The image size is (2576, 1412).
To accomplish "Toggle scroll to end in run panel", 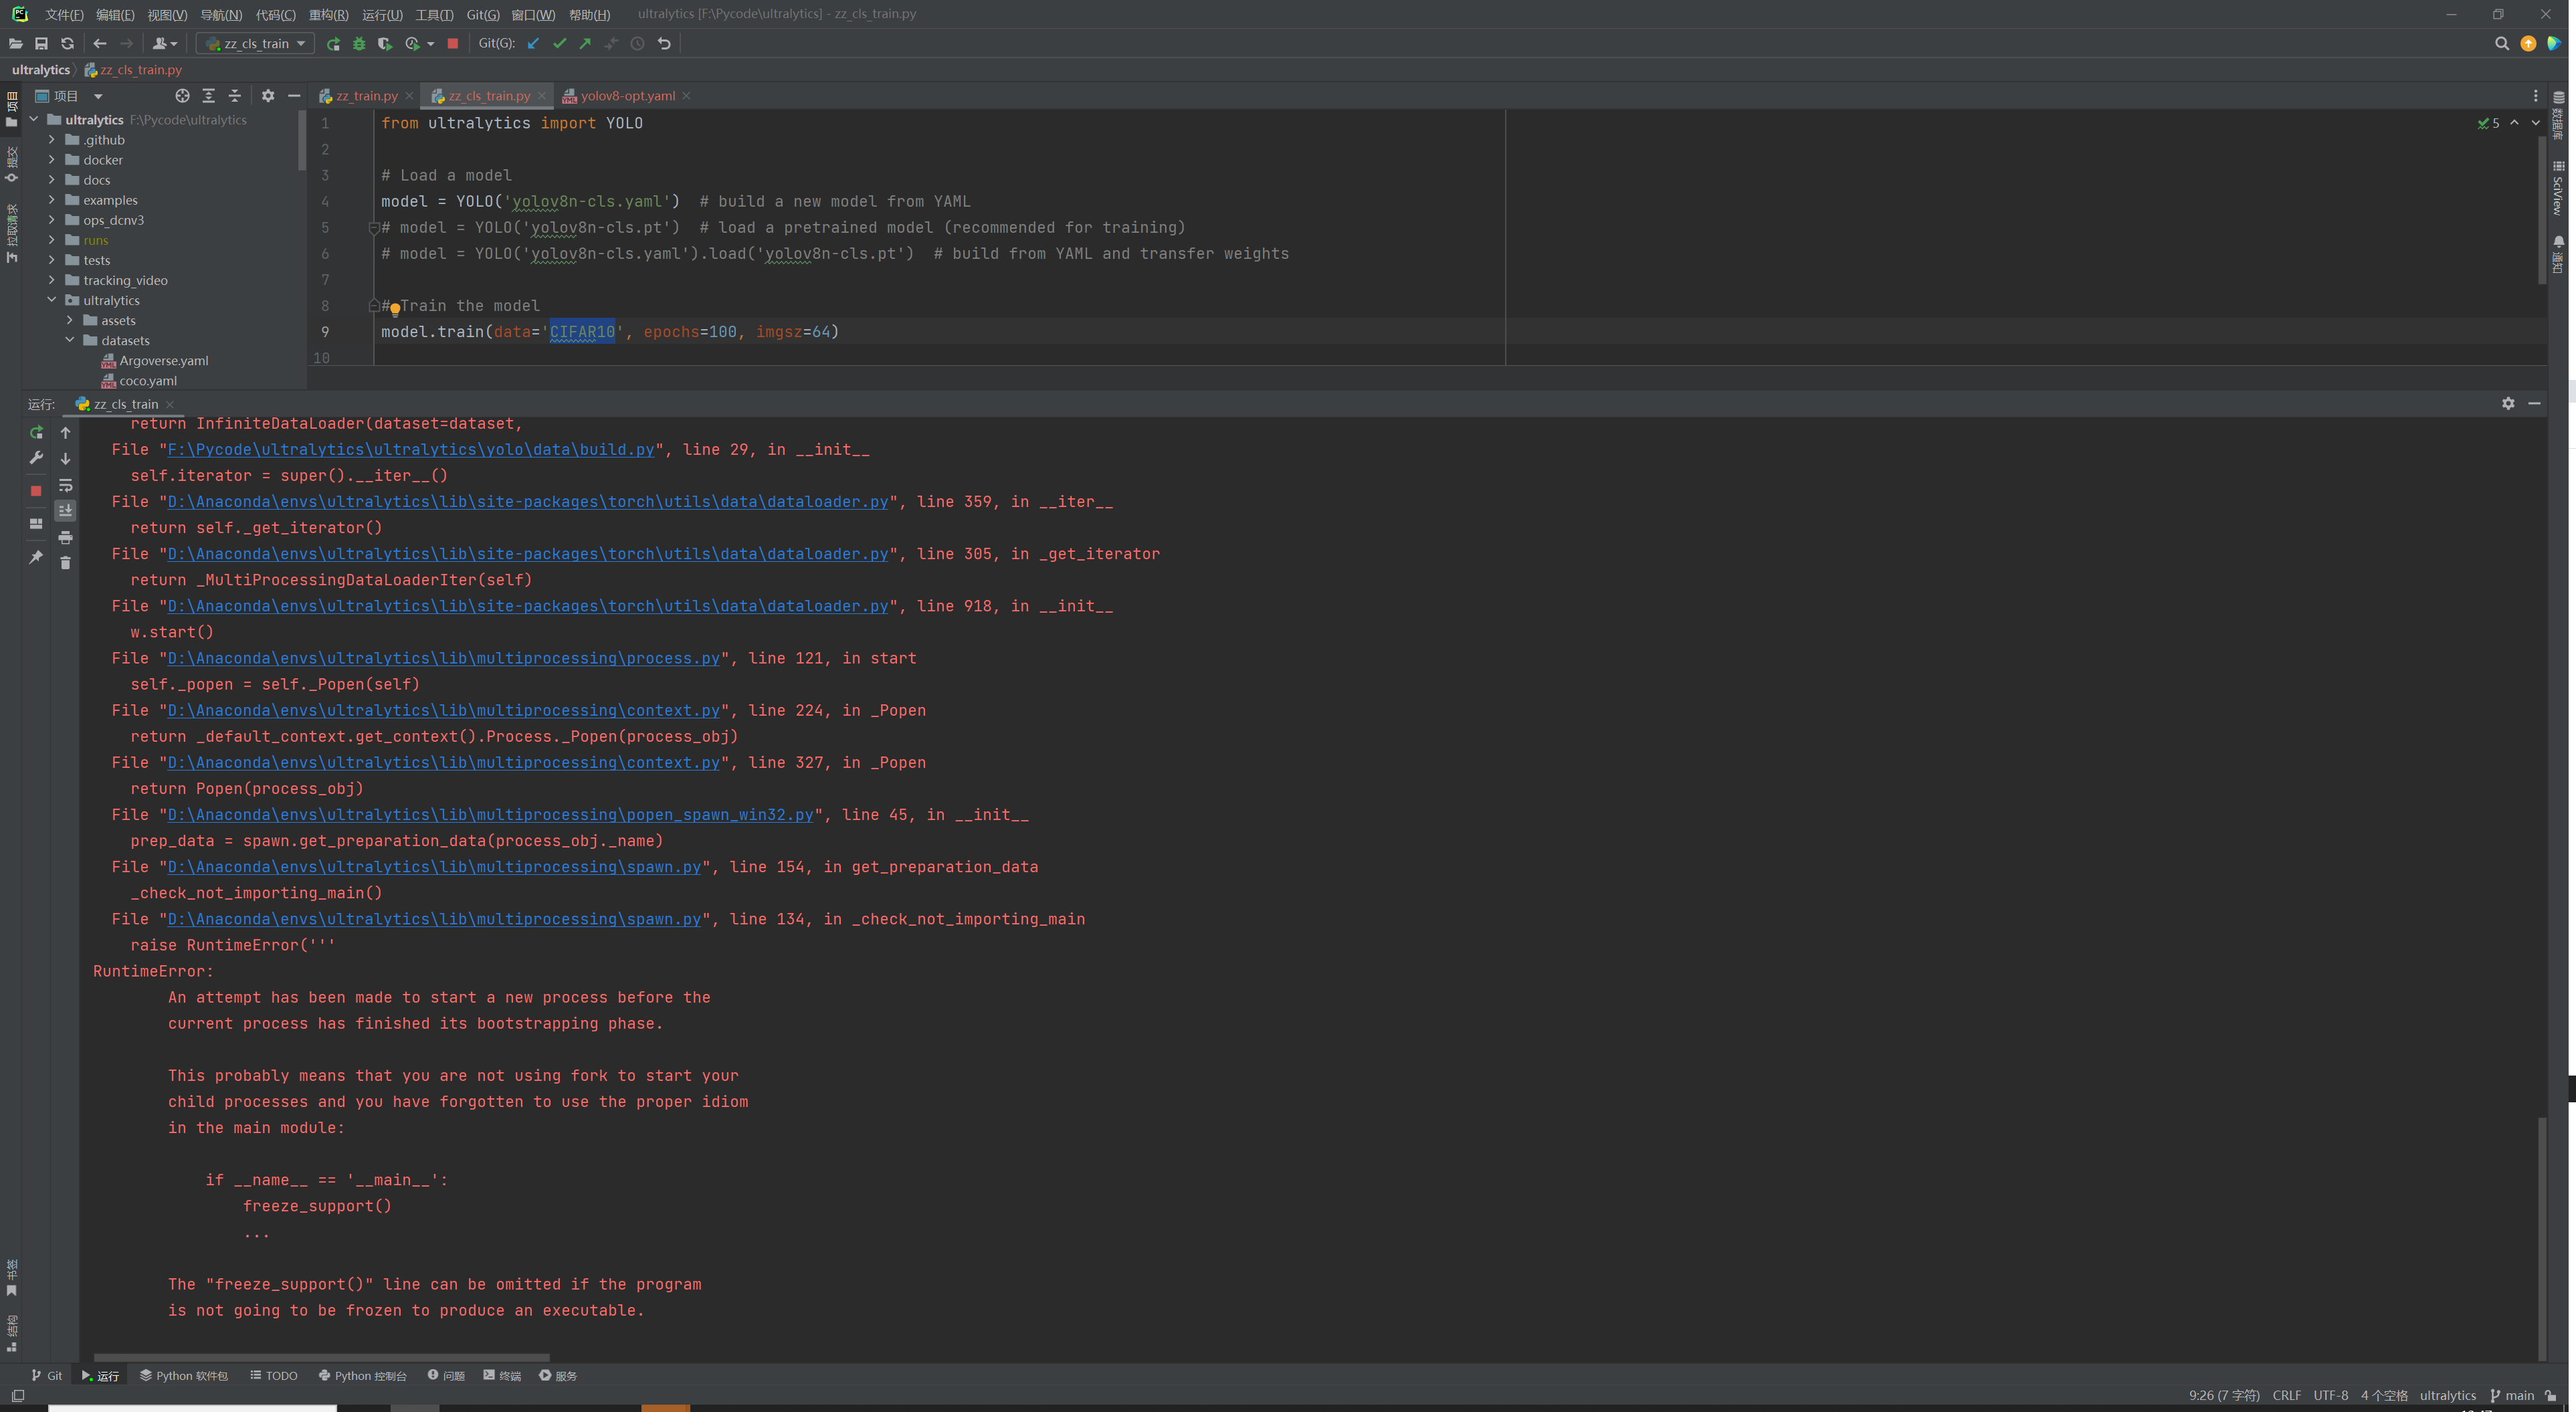I will coord(65,511).
